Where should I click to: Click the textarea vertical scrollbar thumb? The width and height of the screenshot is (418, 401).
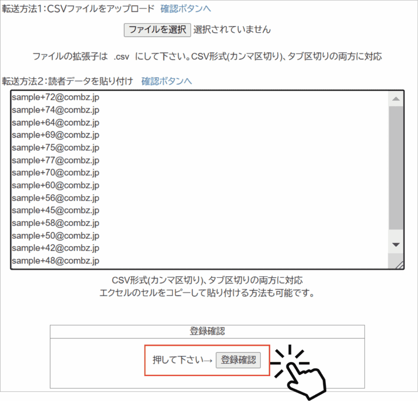coord(396,168)
